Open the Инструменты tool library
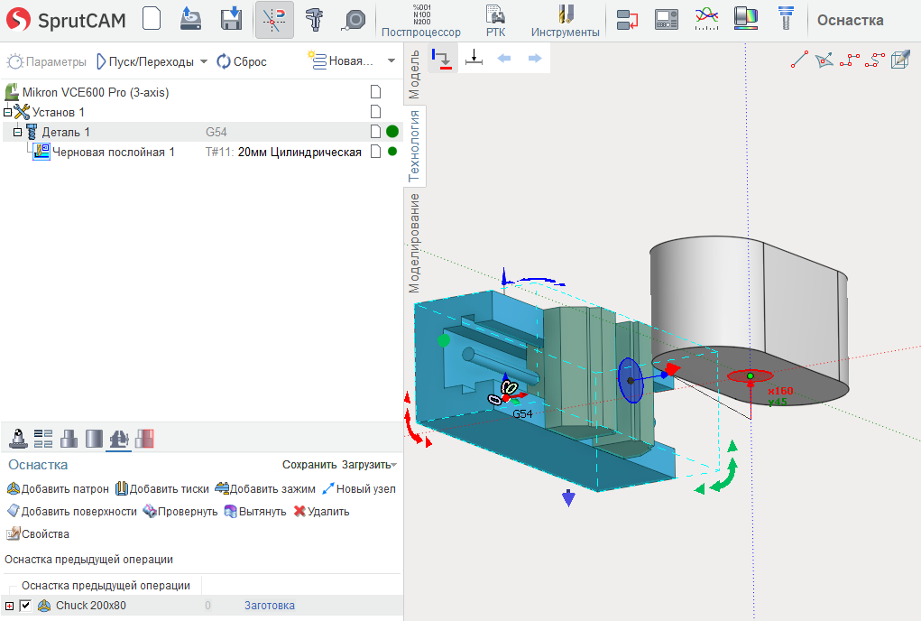This screenshot has width=921, height=621. [x=565, y=21]
